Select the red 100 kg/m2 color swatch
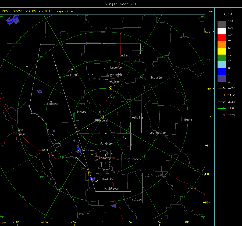 (x=222, y=38)
